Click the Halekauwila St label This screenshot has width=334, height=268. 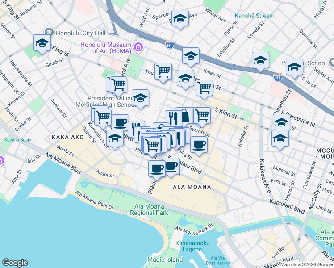[x=21, y=74]
